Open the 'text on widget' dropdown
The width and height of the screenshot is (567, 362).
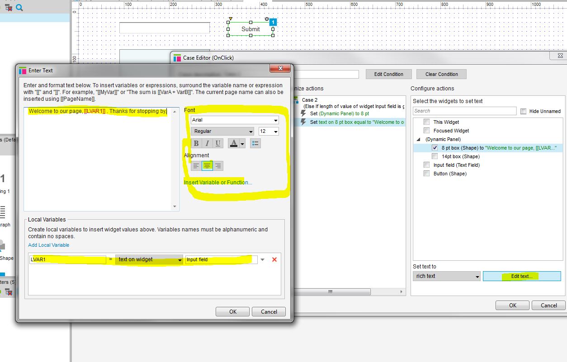tap(149, 259)
